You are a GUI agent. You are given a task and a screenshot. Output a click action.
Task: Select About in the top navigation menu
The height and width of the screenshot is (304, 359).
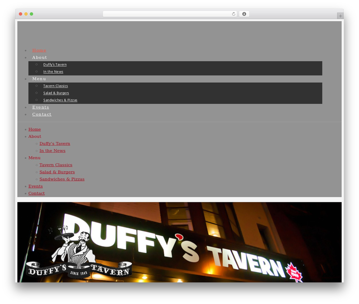point(40,57)
